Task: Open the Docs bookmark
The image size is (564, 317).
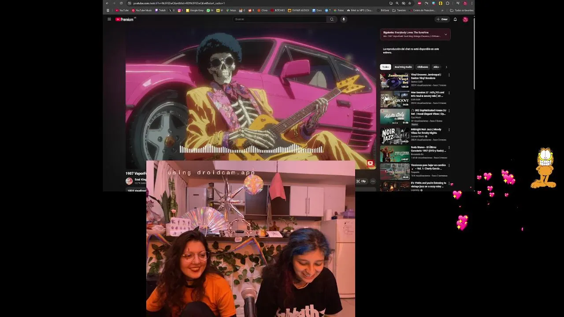Action: (x=317, y=10)
